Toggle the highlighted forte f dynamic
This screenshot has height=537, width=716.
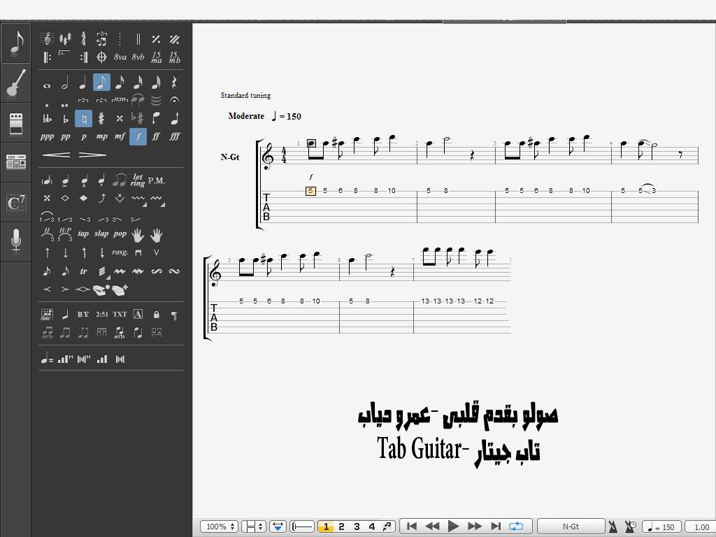138,136
